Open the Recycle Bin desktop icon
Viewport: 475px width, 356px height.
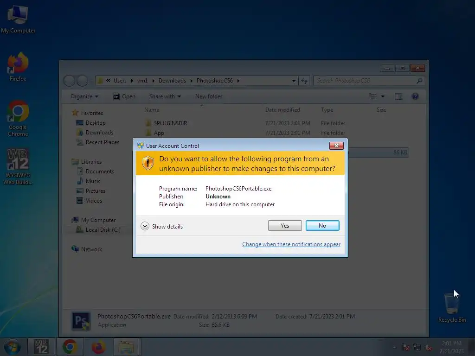pyautogui.click(x=452, y=307)
